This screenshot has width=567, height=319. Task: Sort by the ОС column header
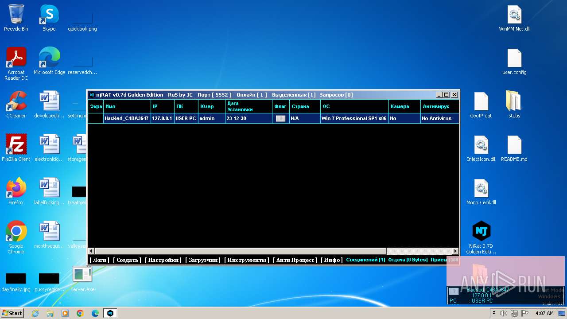[355, 106]
